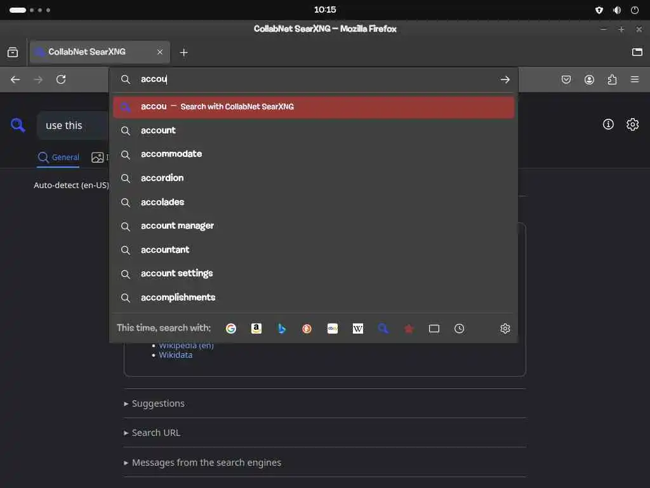
Task: Close the CollabNet SearXNG tab
Action: [x=160, y=52]
